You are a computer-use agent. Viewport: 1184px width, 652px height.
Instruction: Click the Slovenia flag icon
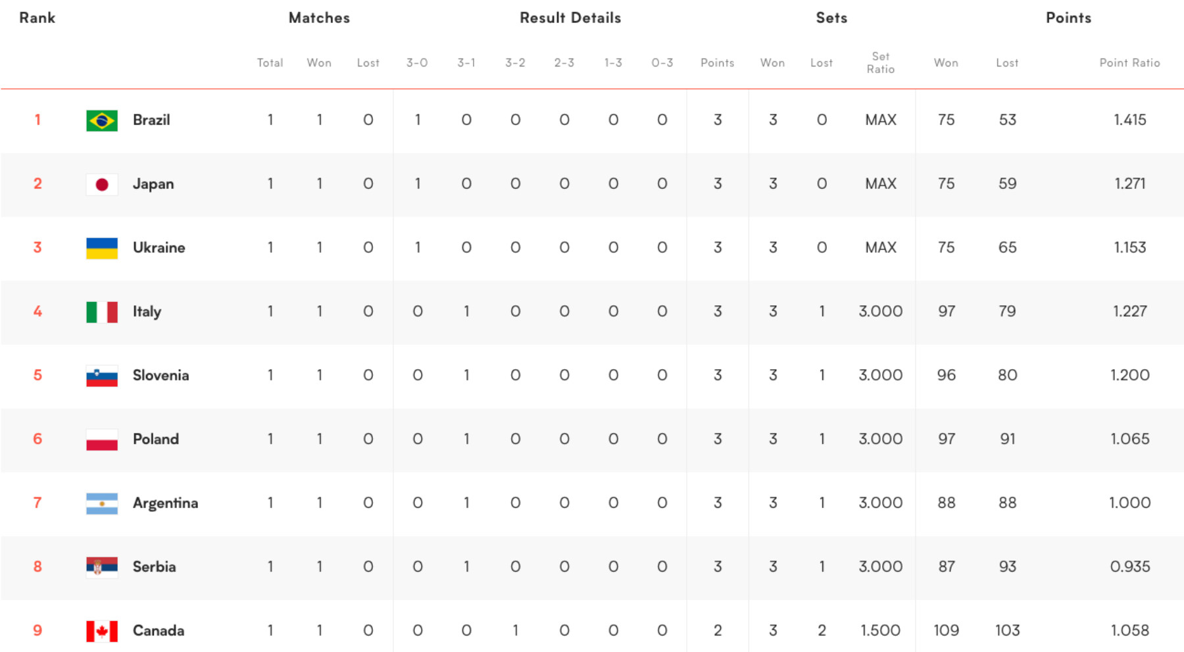pos(102,376)
